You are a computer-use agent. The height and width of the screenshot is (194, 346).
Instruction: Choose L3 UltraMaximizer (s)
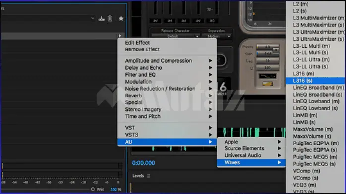(x=315, y=39)
